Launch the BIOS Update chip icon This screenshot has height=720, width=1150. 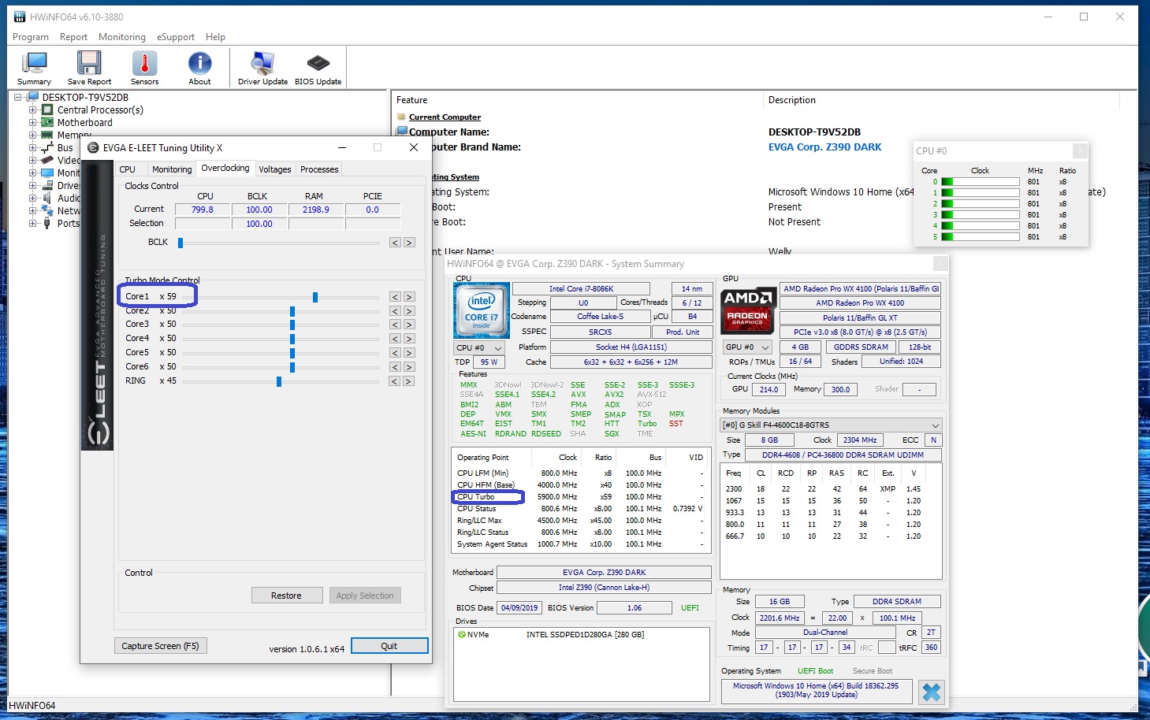click(318, 68)
